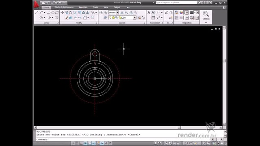Select the Erase tool
Image resolution: width=260 pixels, height=146 pixels.
click(x=67, y=17)
